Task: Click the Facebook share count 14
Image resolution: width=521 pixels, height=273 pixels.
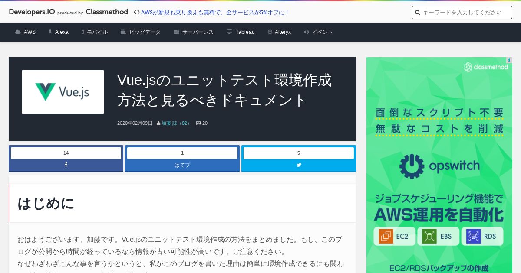Action: click(x=66, y=153)
